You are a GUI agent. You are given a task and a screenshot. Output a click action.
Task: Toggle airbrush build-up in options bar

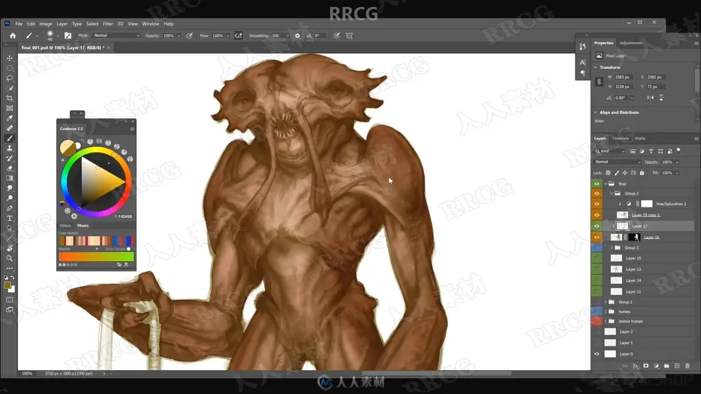238,36
